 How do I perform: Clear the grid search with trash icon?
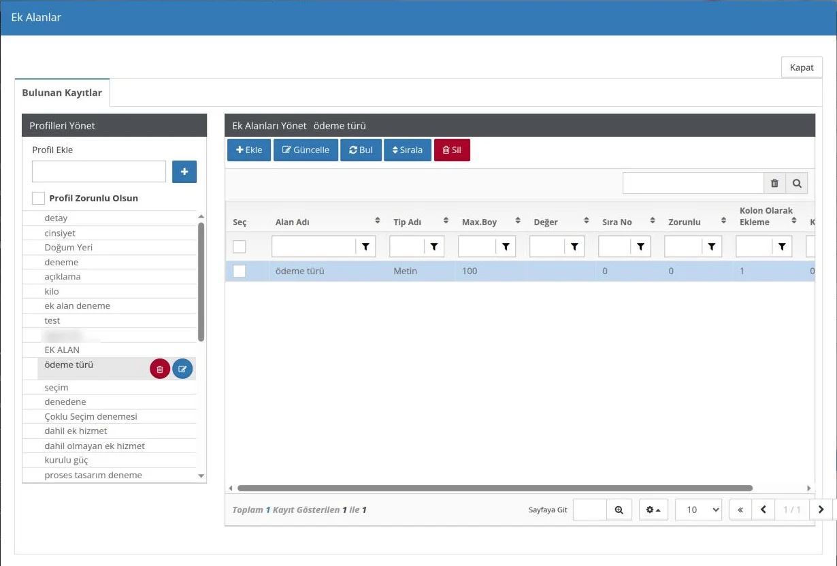pos(774,183)
